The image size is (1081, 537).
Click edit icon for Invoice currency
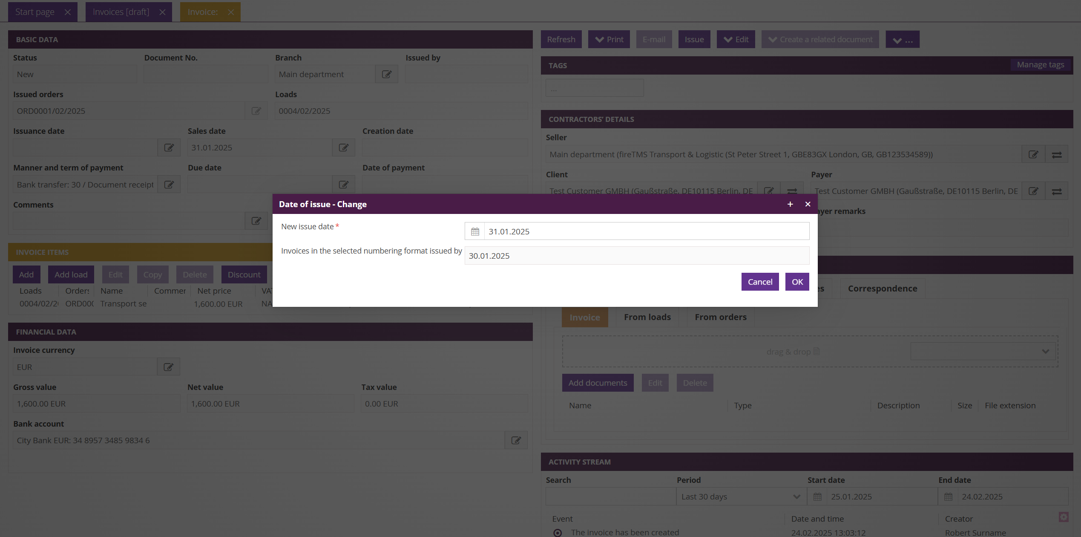click(x=168, y=367)
